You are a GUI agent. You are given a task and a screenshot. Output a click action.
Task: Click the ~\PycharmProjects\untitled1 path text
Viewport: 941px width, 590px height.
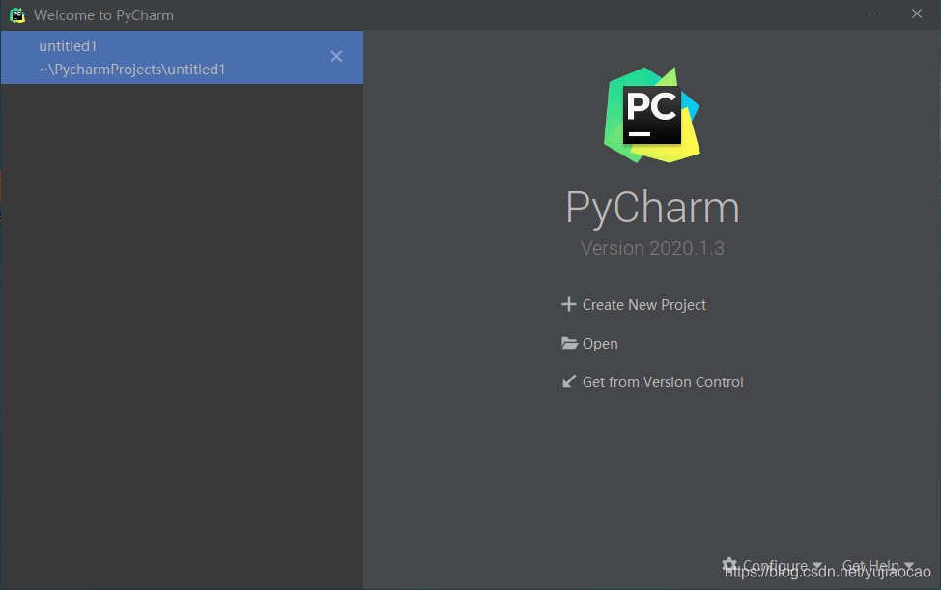pos(132,70)
